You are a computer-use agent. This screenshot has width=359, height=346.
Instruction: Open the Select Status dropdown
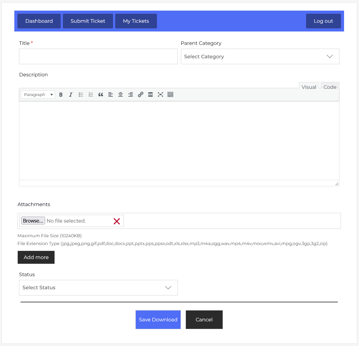coord(98,288)
